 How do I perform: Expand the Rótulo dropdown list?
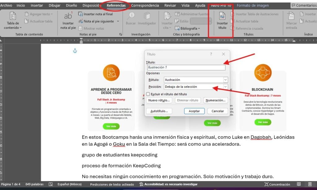225,80
